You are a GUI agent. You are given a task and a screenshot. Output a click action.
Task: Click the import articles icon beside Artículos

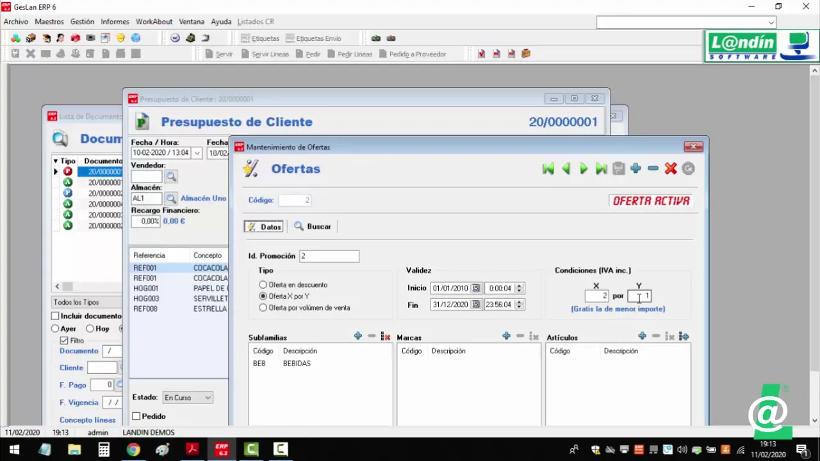(684, 336)
